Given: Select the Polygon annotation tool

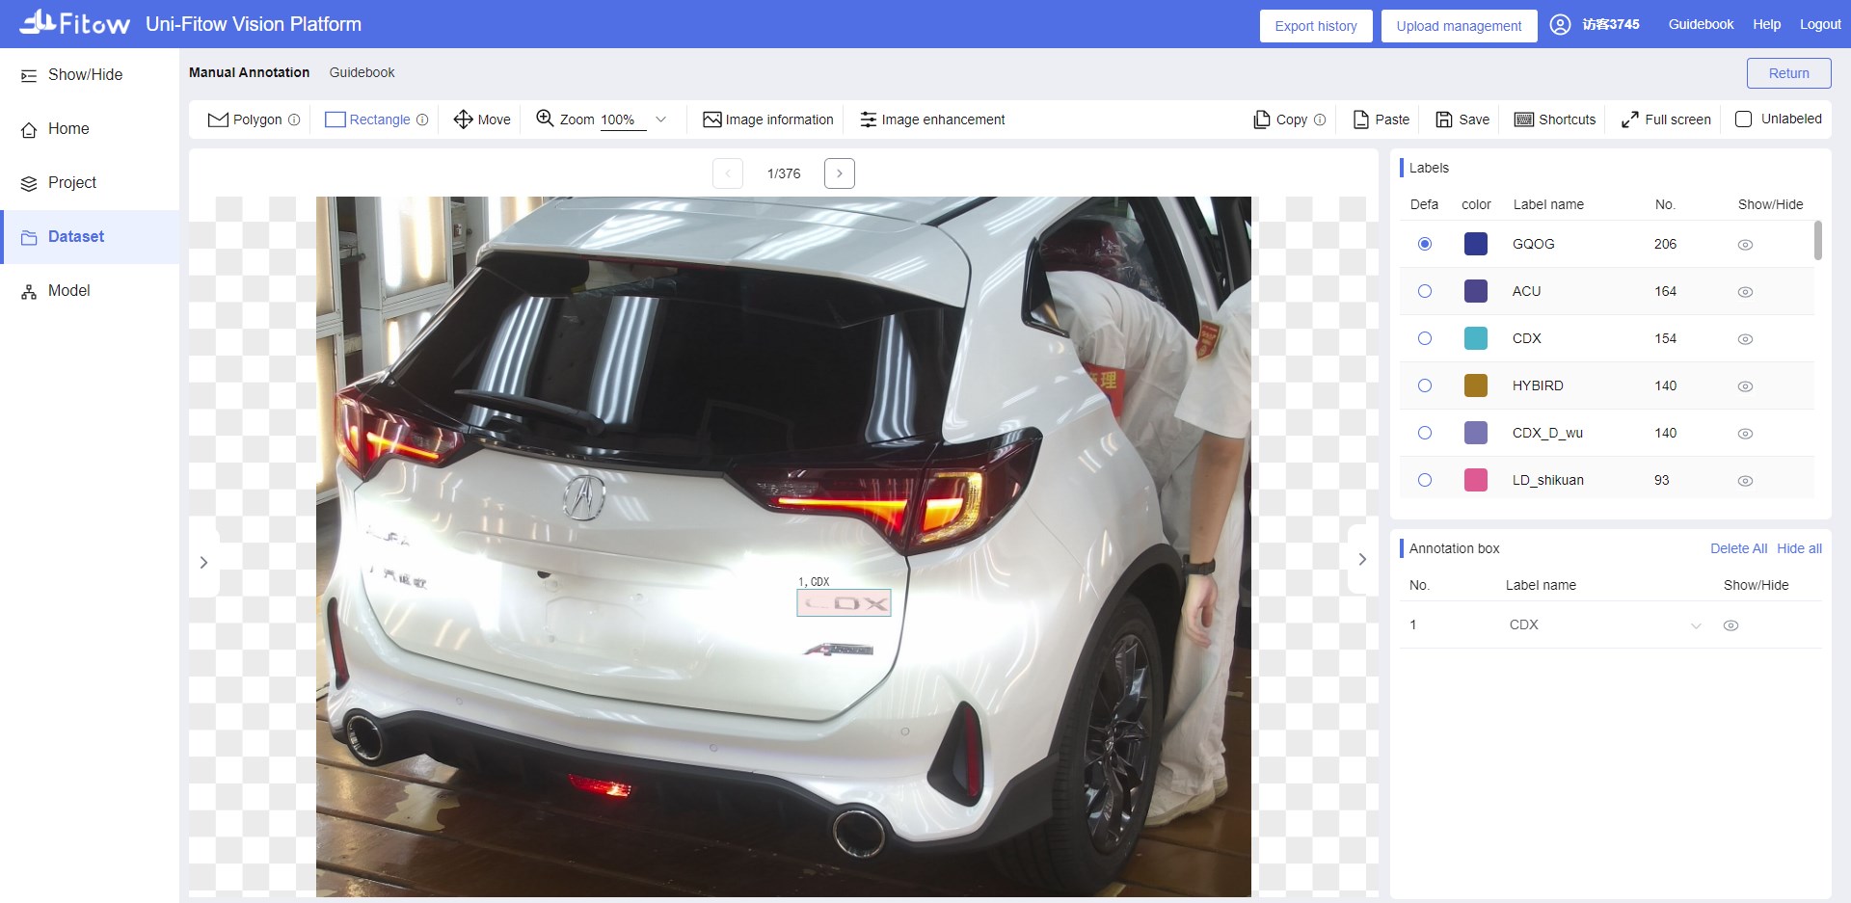Looking at the screenshot, I should [x=245, y=120].
